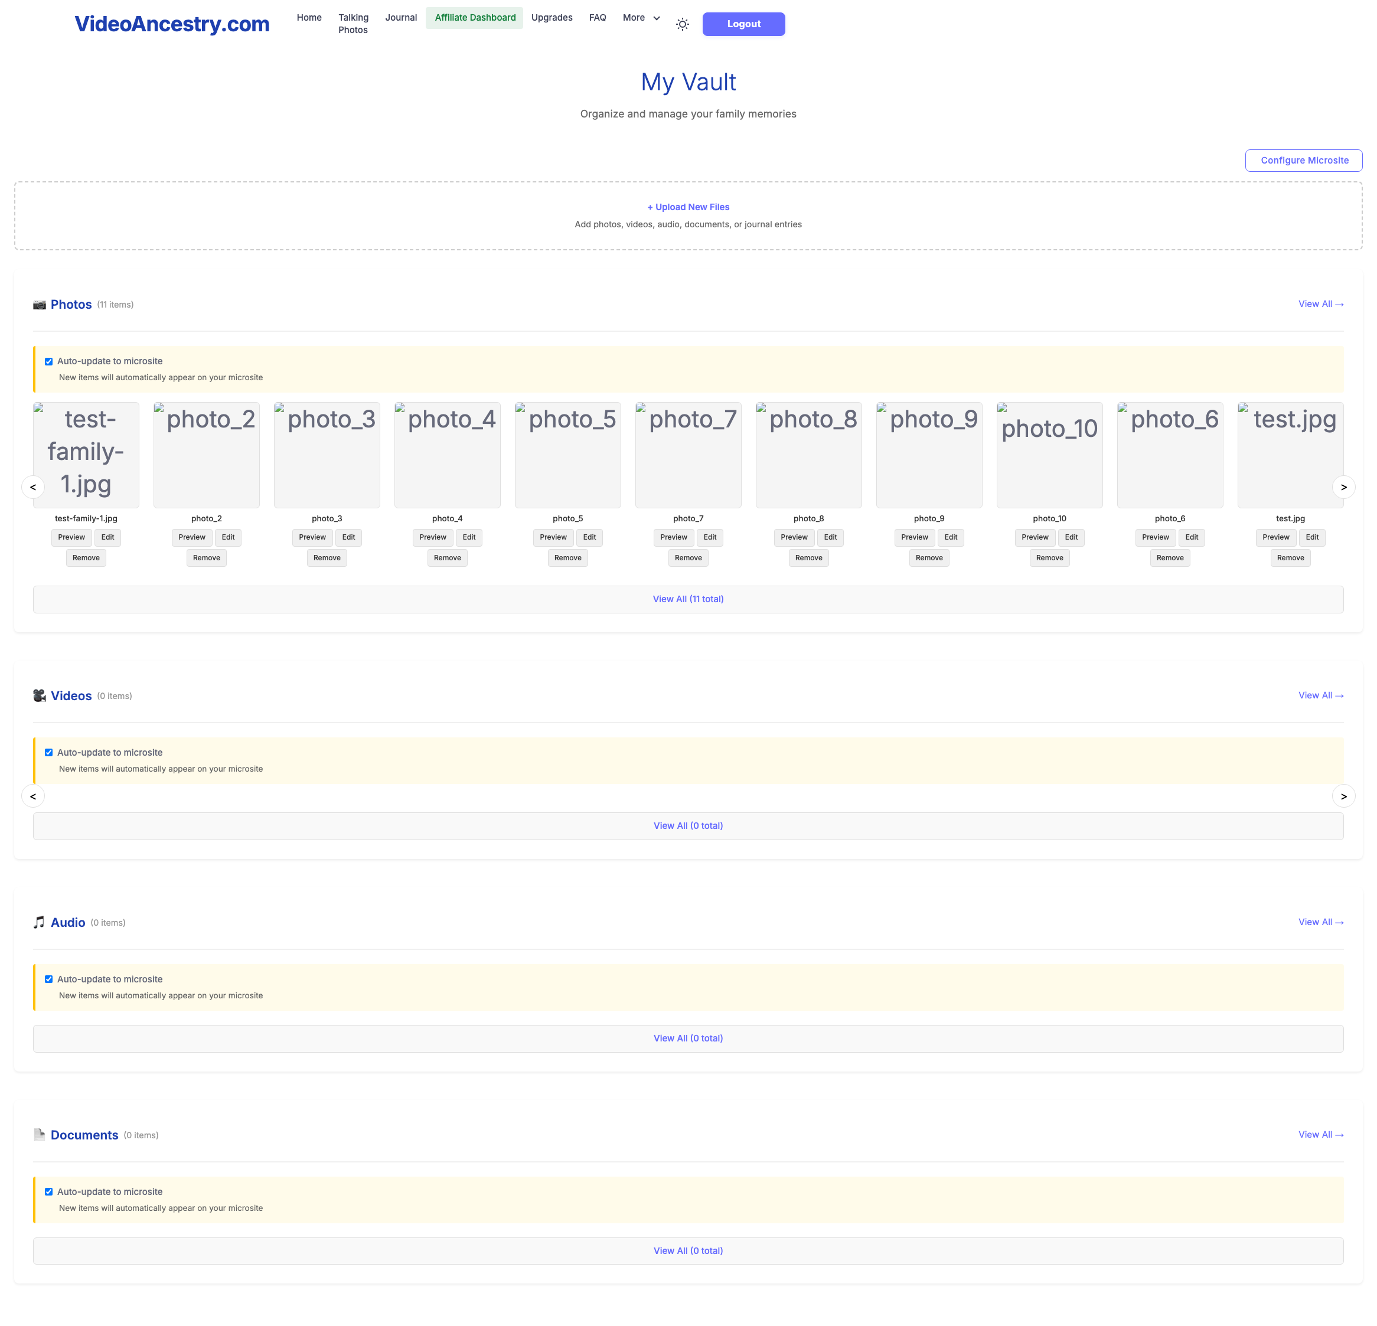Toggle Documents auto-update to microsite checkbox
This screenshot has width=1377, height=1326.
pyautogui.click(x=48, y=1192)
